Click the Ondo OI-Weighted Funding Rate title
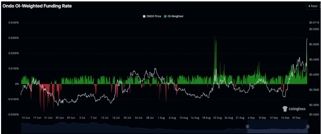 click(x=37, y=6)
